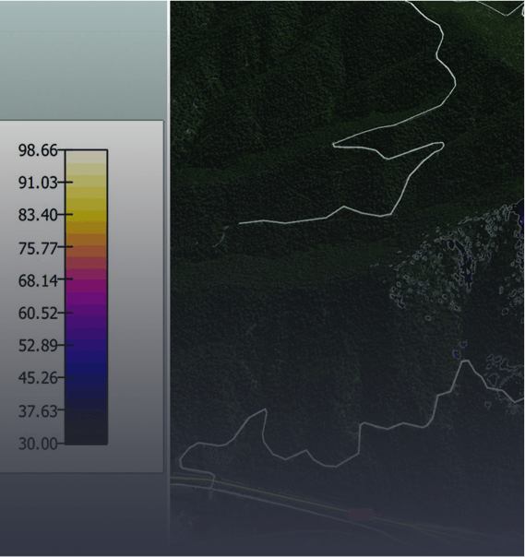Click the 68.14 legend value

(x=38, y=280)
